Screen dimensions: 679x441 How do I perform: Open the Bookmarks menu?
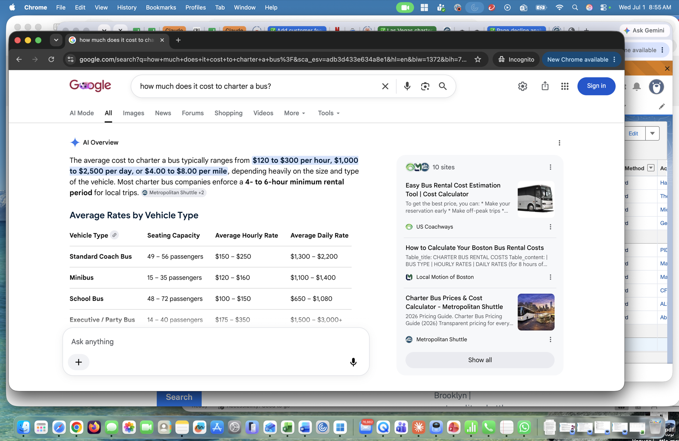point(161,7)
